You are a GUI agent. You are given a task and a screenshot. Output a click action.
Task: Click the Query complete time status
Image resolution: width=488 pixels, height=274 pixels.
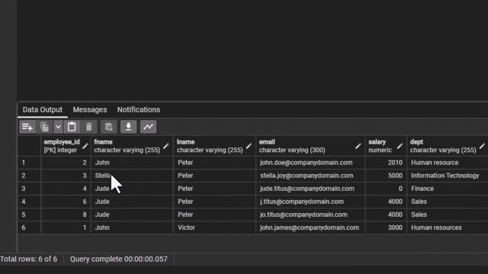click(119, 259)
